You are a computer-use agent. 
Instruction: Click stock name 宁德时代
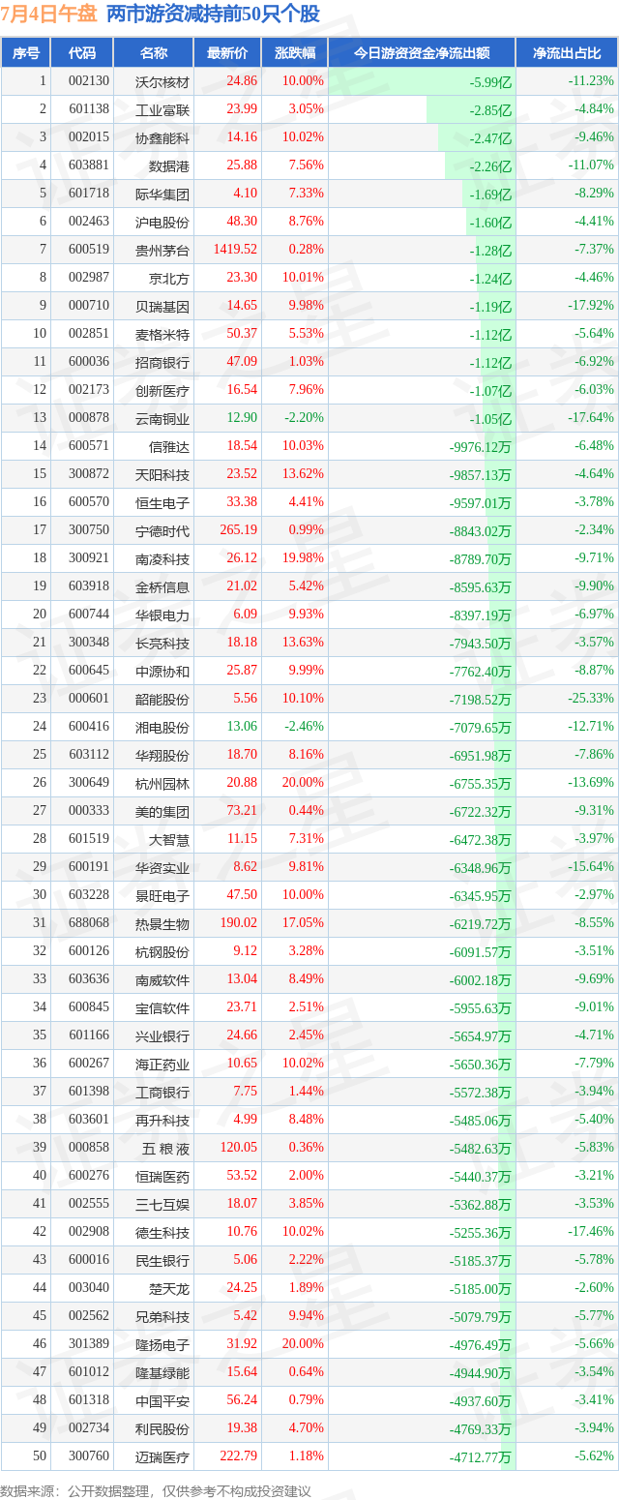point(162,530)
